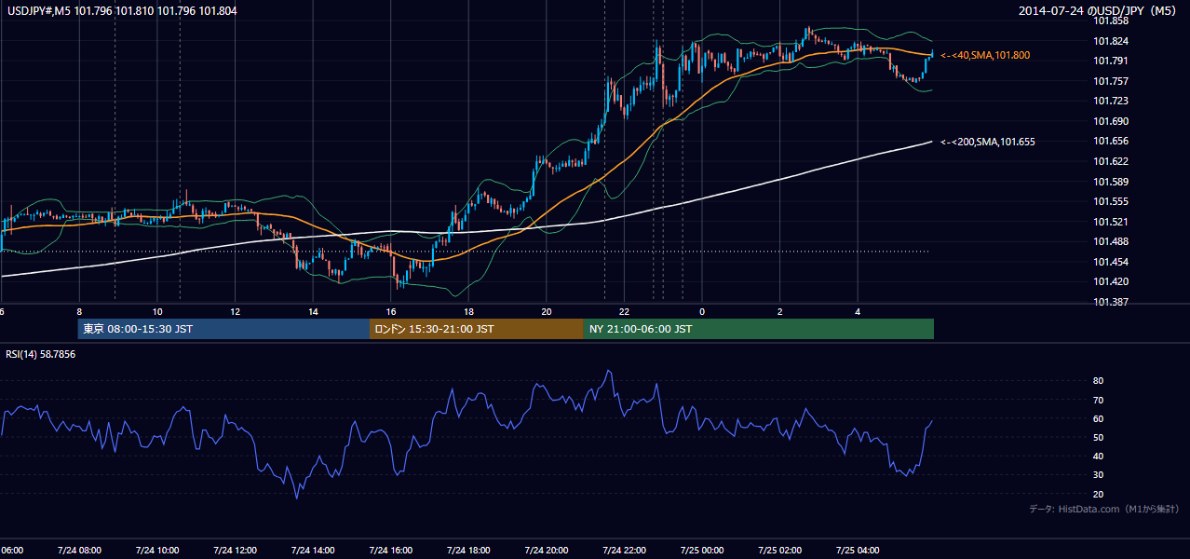Click price level 101.824 on the price axis
This screenshot has height=559, width=1190.
tap(1112, 41)
